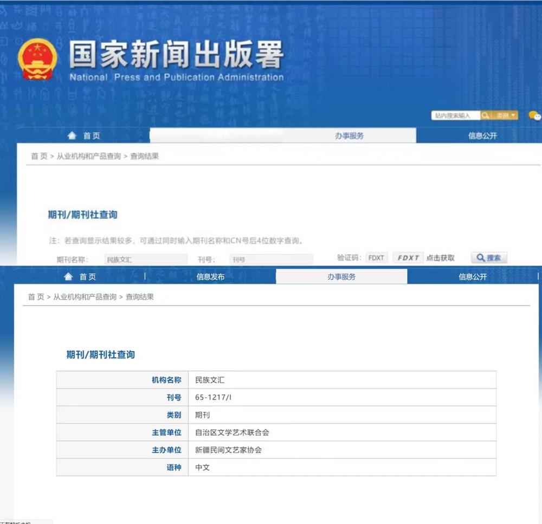Viewport: 542px width, 524px height.
Task: Click the national emblem logo
Action: tap(37, 59)
